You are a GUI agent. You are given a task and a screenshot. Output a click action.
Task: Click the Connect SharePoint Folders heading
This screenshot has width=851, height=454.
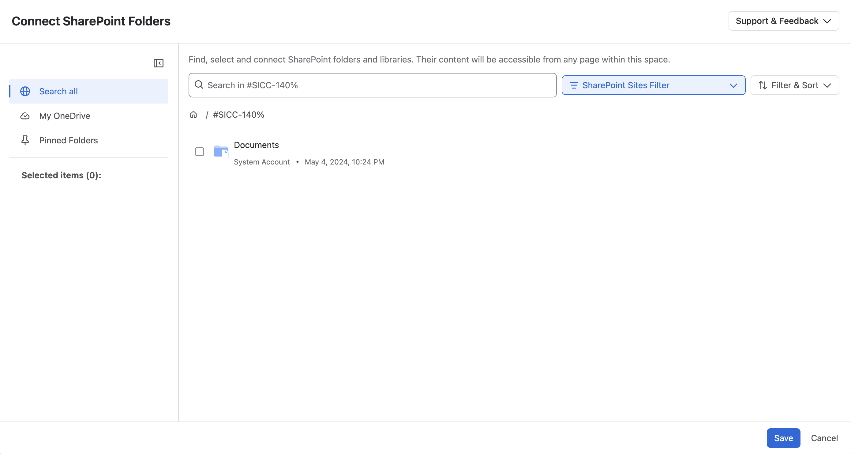[x=91, y=21]
